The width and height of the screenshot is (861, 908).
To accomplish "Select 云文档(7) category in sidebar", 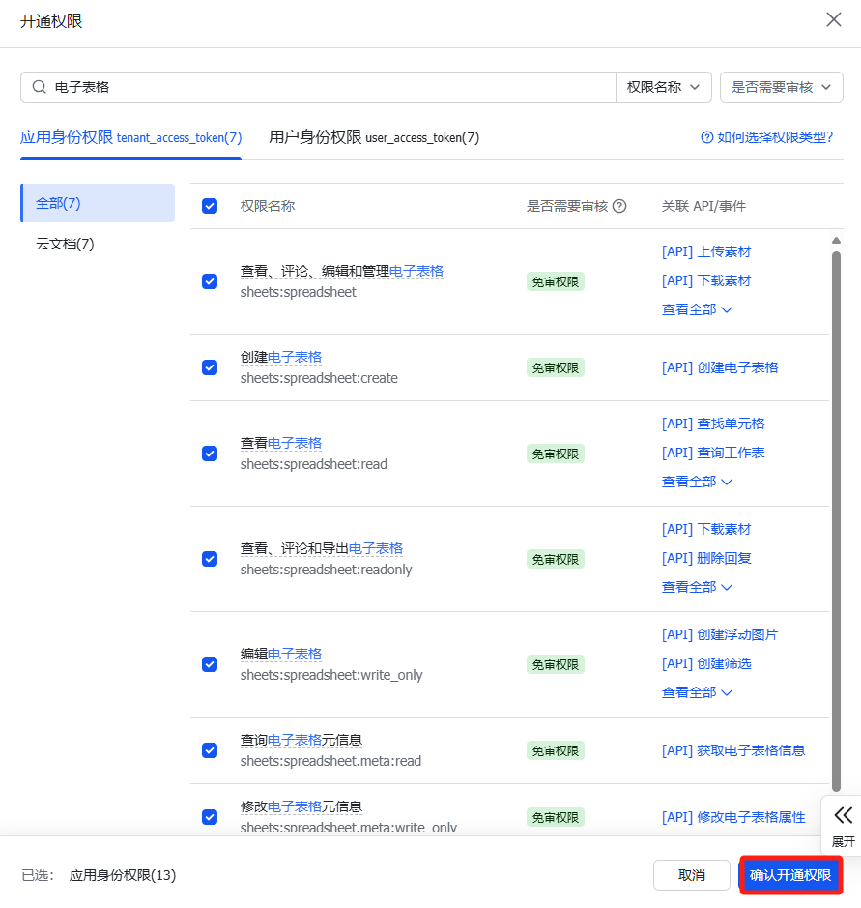I will pos(66,244).
